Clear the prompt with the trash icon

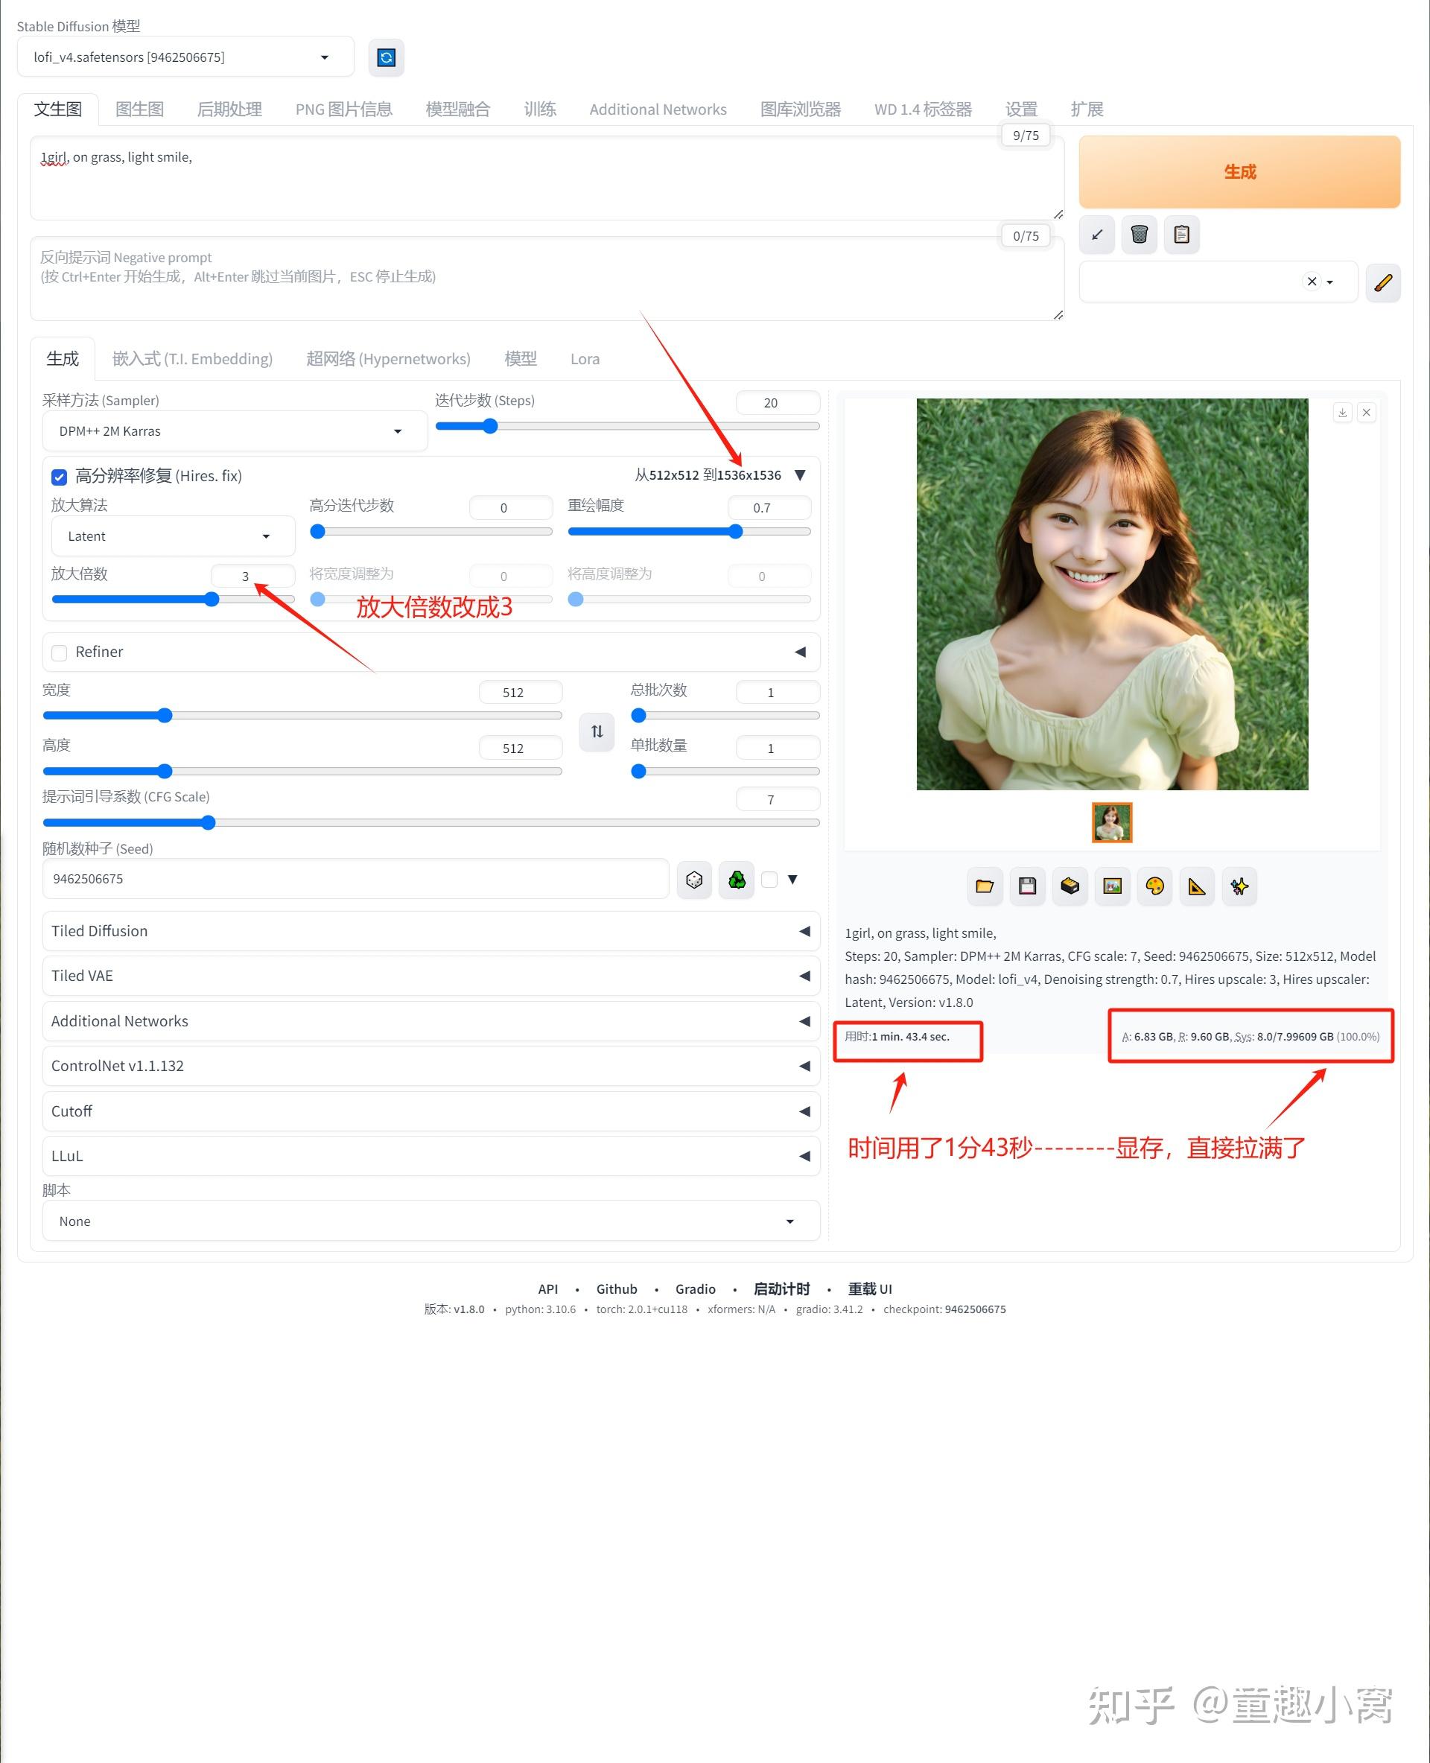coord(1140,235)
